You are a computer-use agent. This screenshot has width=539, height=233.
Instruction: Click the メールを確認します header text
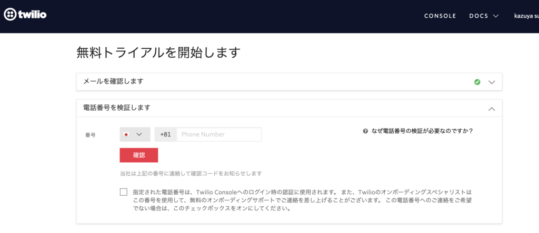(114, 81)
